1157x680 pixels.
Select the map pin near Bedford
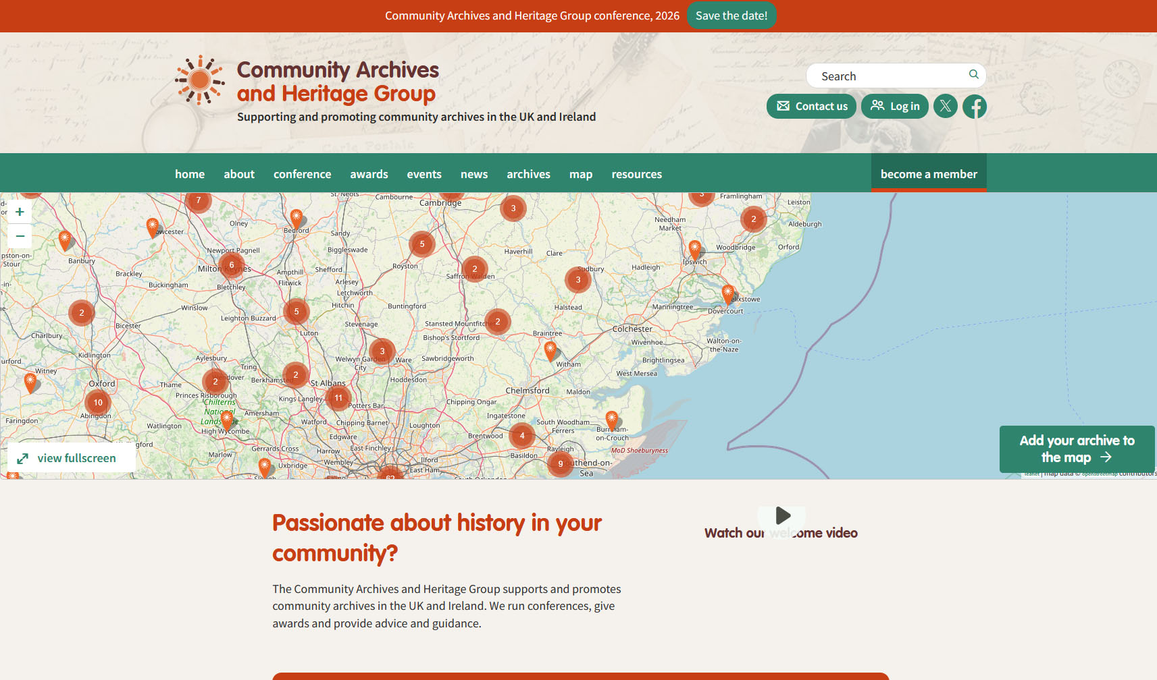(296, 219)
